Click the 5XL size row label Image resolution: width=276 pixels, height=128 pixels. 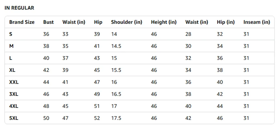[14, 118]
